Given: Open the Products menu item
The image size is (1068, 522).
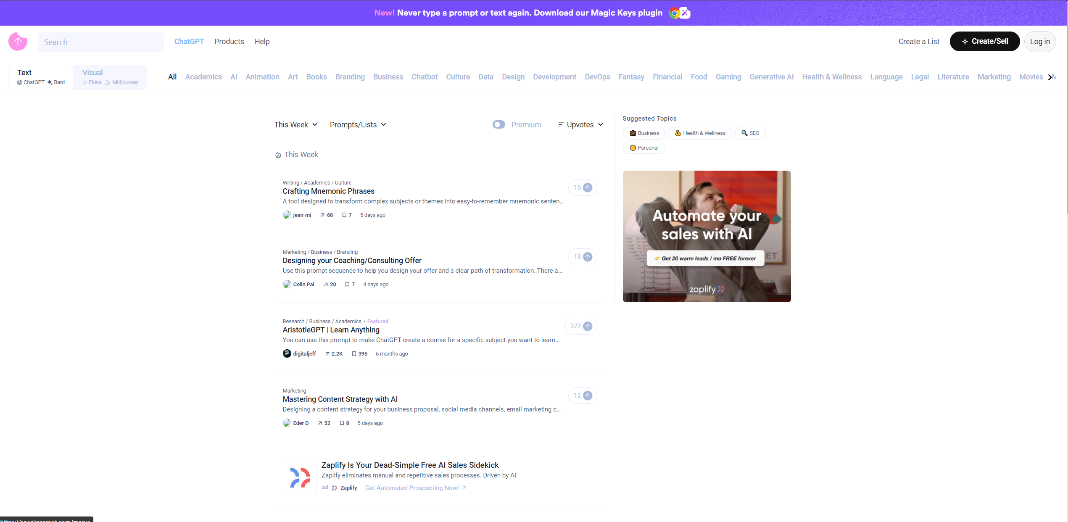Looking at the screenshot, I should (x=229, y=42).
